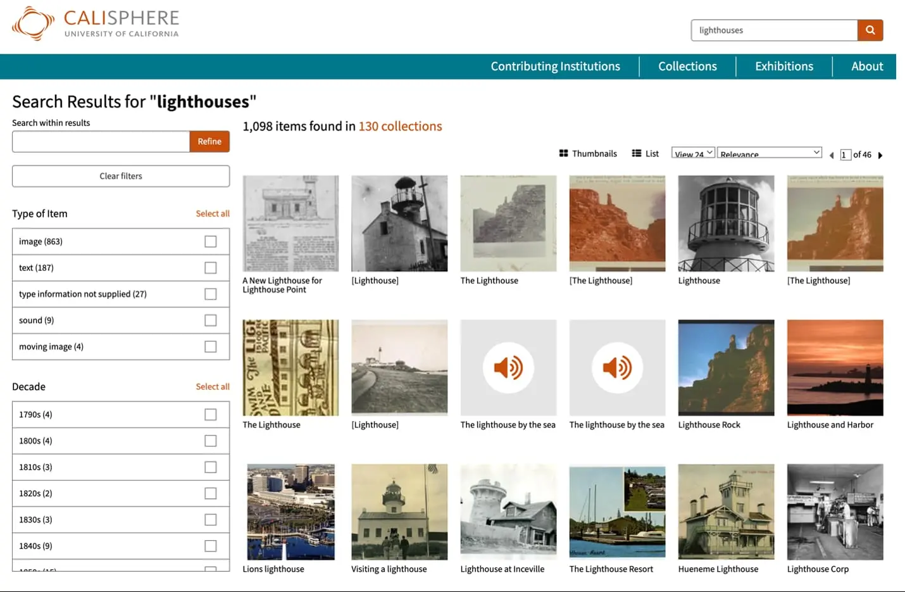Open 'Hueneme Lighthouse' thumbnail
Screen dimensions: 905x592
coord(726,512)
